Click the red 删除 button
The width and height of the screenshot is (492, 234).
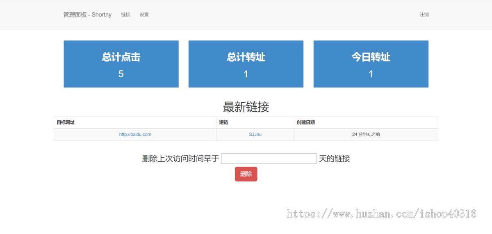246,174
